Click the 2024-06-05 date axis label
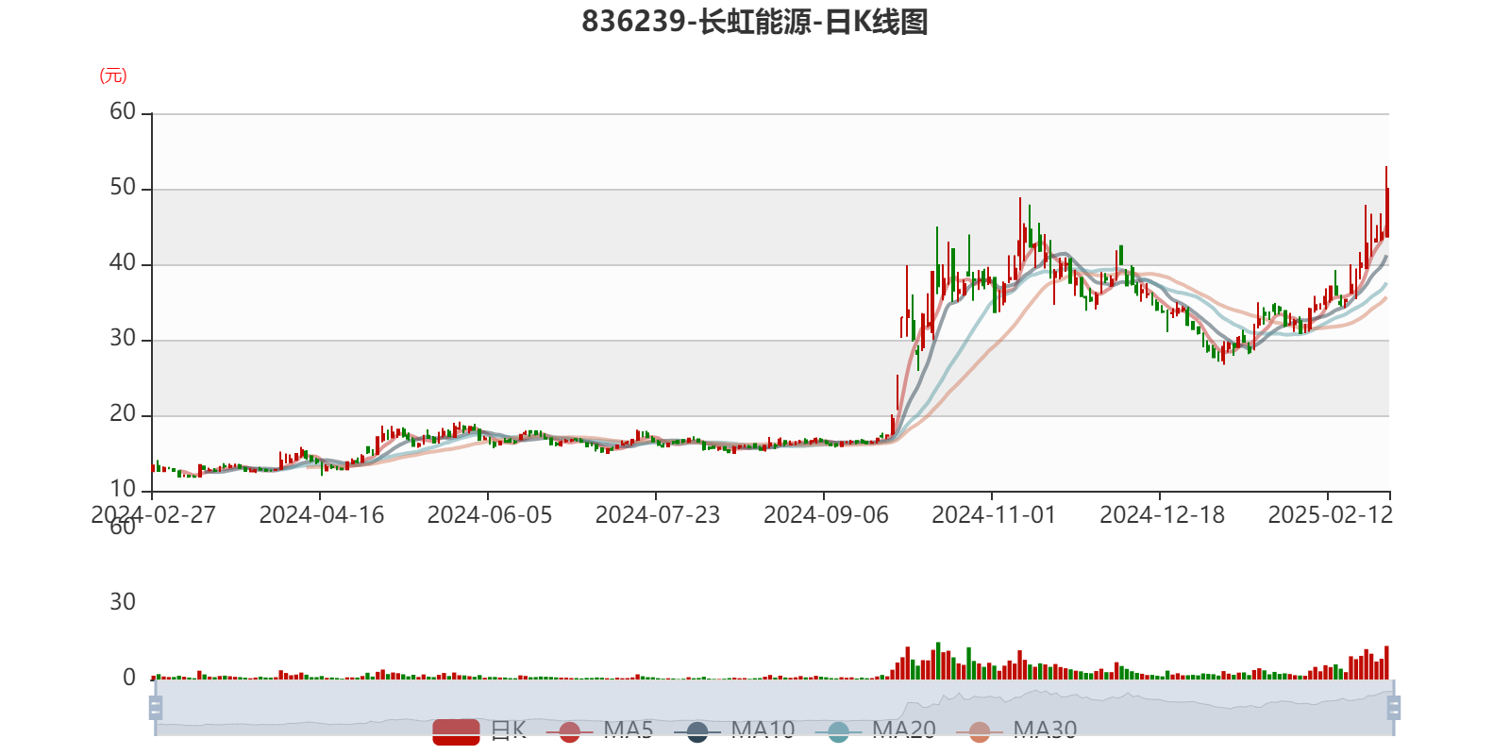 click(x=490, y=515)
